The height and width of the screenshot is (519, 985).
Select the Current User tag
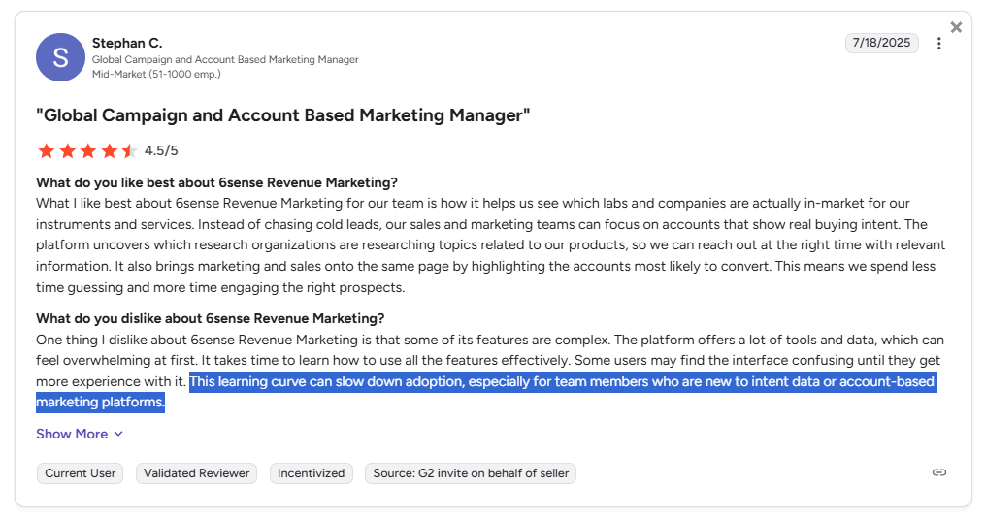click(x=81, y=473)
